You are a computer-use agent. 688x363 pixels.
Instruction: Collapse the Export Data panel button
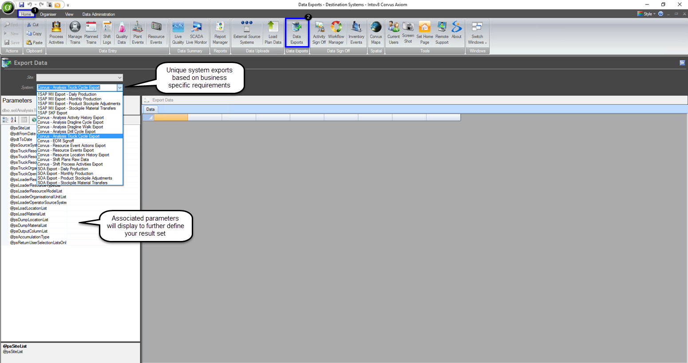tap(682, 63)
